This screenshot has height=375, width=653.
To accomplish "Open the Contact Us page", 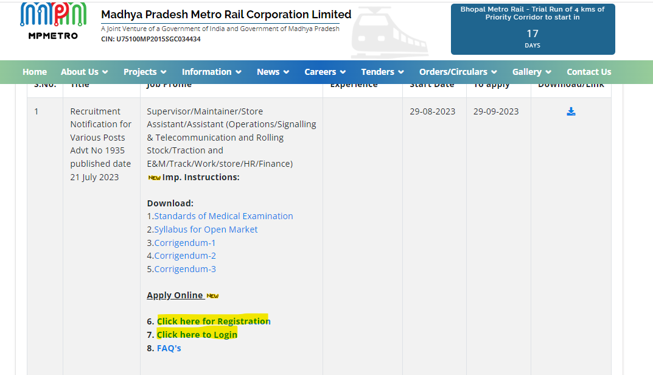I will click(x=589, y=72).
